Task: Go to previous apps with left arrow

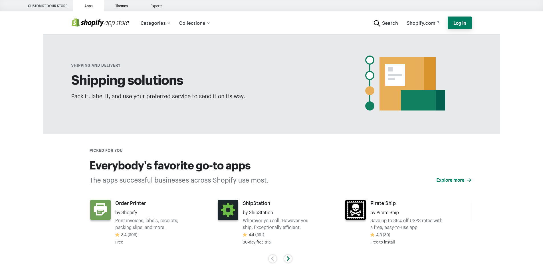Action: pyautogui.click(x=272, y=259)
